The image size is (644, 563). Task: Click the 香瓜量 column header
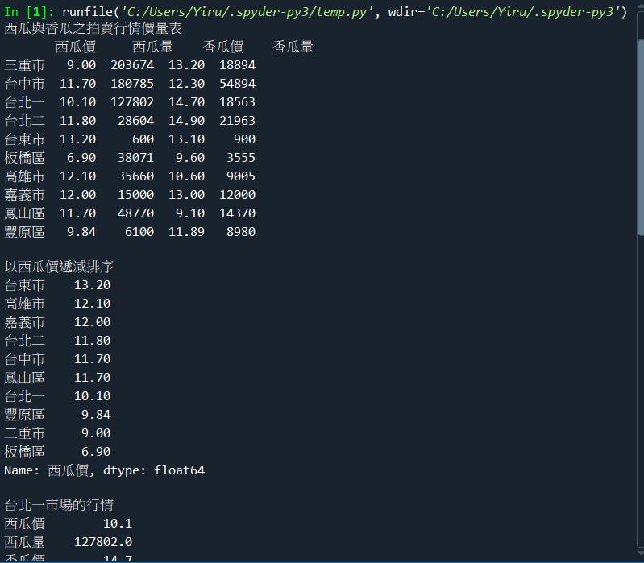click(293, 47)
